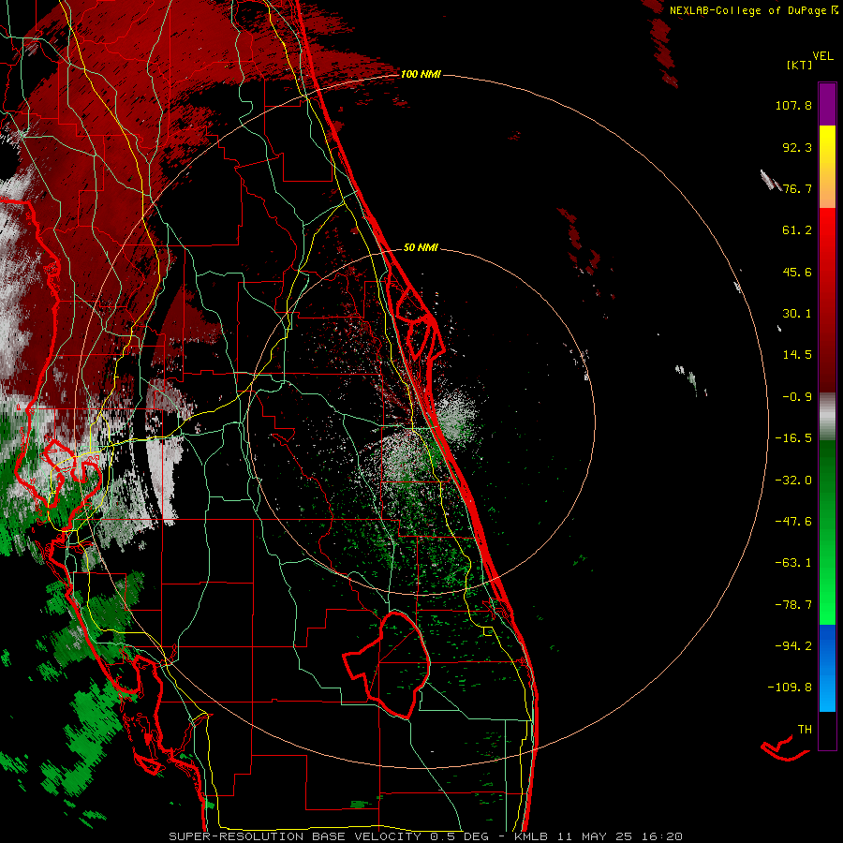Click the 76.7 velocity scale value

(x=797, y=188)
